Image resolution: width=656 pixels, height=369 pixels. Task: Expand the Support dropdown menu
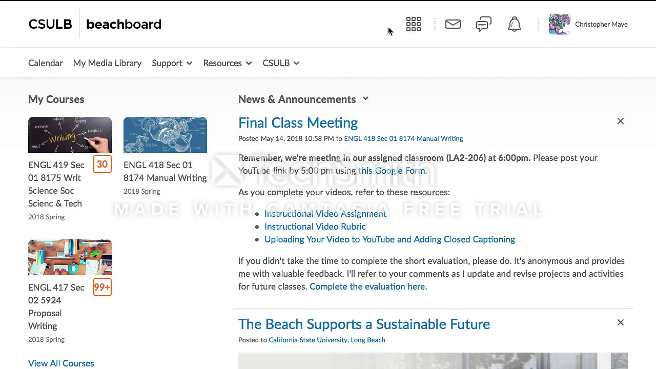(x=172, y=63)
